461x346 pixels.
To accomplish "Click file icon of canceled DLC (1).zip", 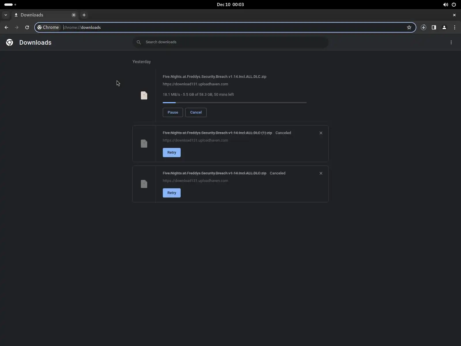I will 144,144.
